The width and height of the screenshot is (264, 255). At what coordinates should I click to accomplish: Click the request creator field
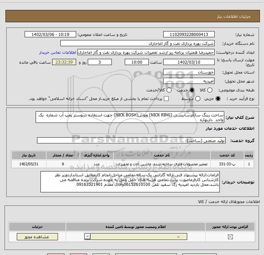click(x=146, y=52)
